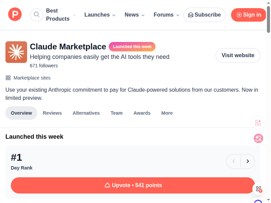Screen dimensions: 271x203
Task: Click the Claude Marketplace product logo
Action: 16,52
